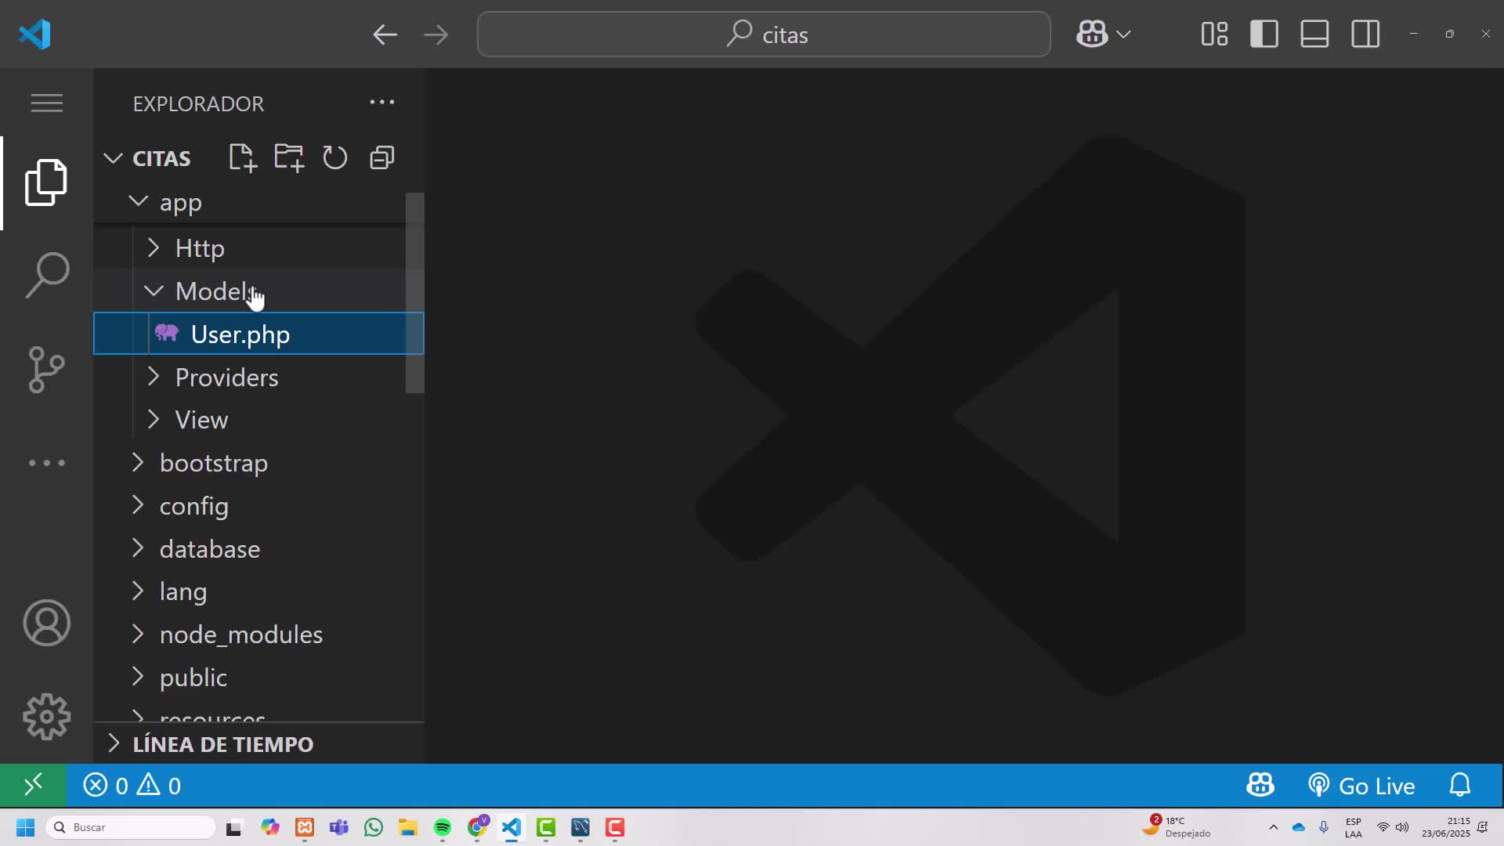1504x846 pixels.
Task: Collapse all folders in Explorer
Action: [381, 157]
